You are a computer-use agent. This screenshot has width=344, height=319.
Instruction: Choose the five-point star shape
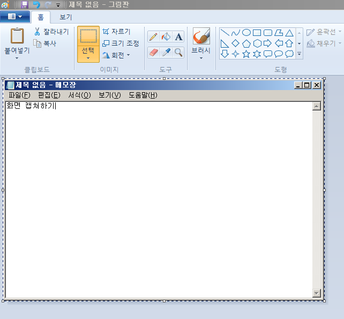pyautogui.click(x=246, y=54)
